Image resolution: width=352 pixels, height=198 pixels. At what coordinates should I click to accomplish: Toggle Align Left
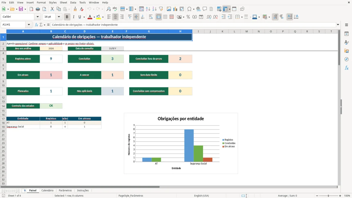109,17
